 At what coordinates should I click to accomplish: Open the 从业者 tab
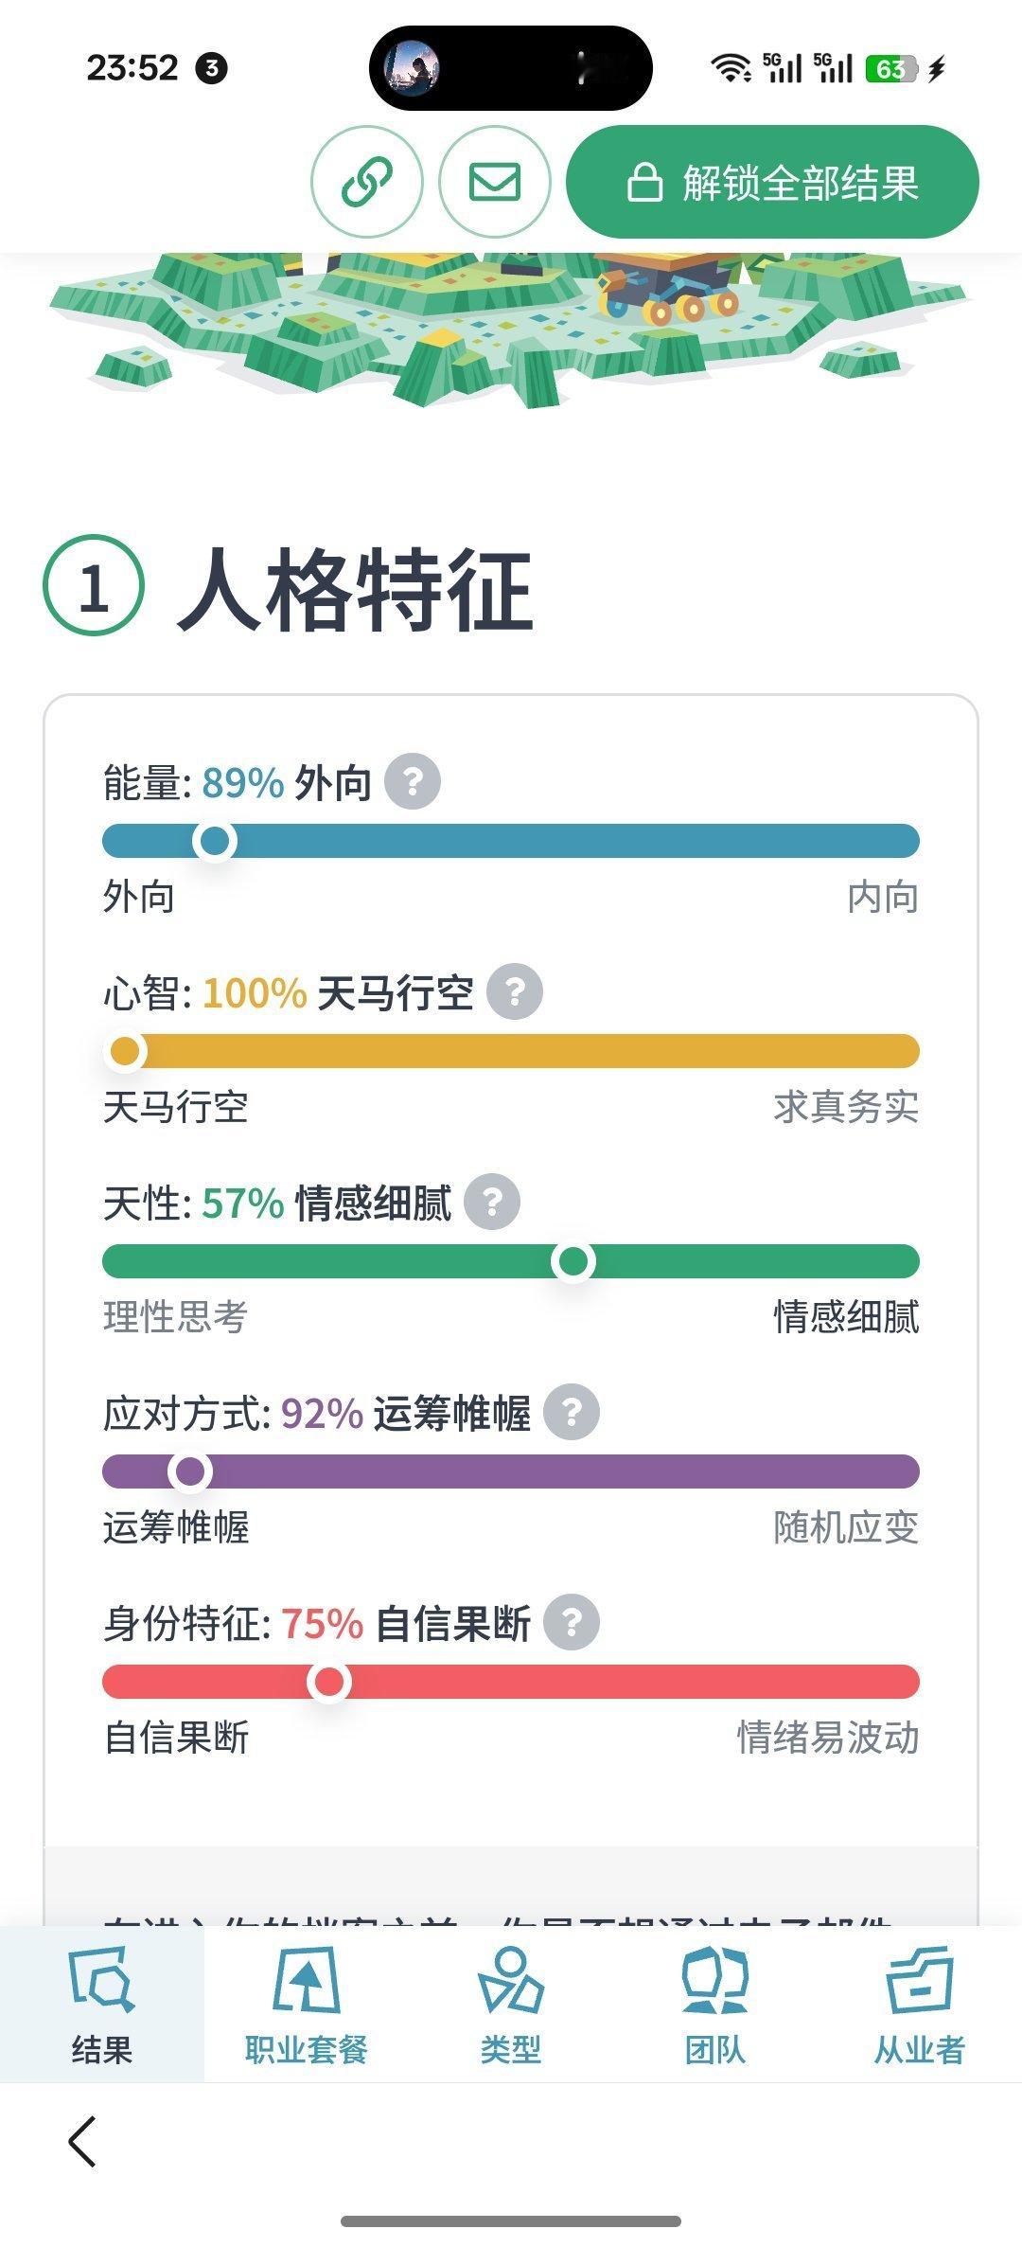(919, 2004)
